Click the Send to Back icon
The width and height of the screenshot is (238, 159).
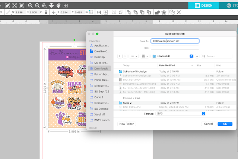[136, 12]
